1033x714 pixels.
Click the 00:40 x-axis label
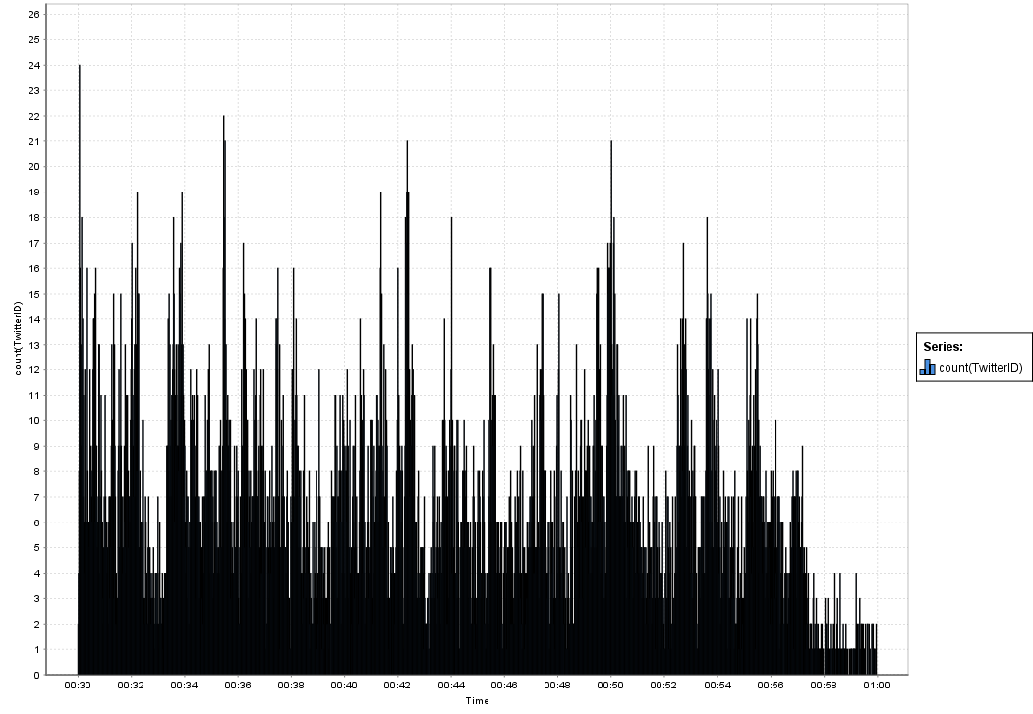(344, 686)
